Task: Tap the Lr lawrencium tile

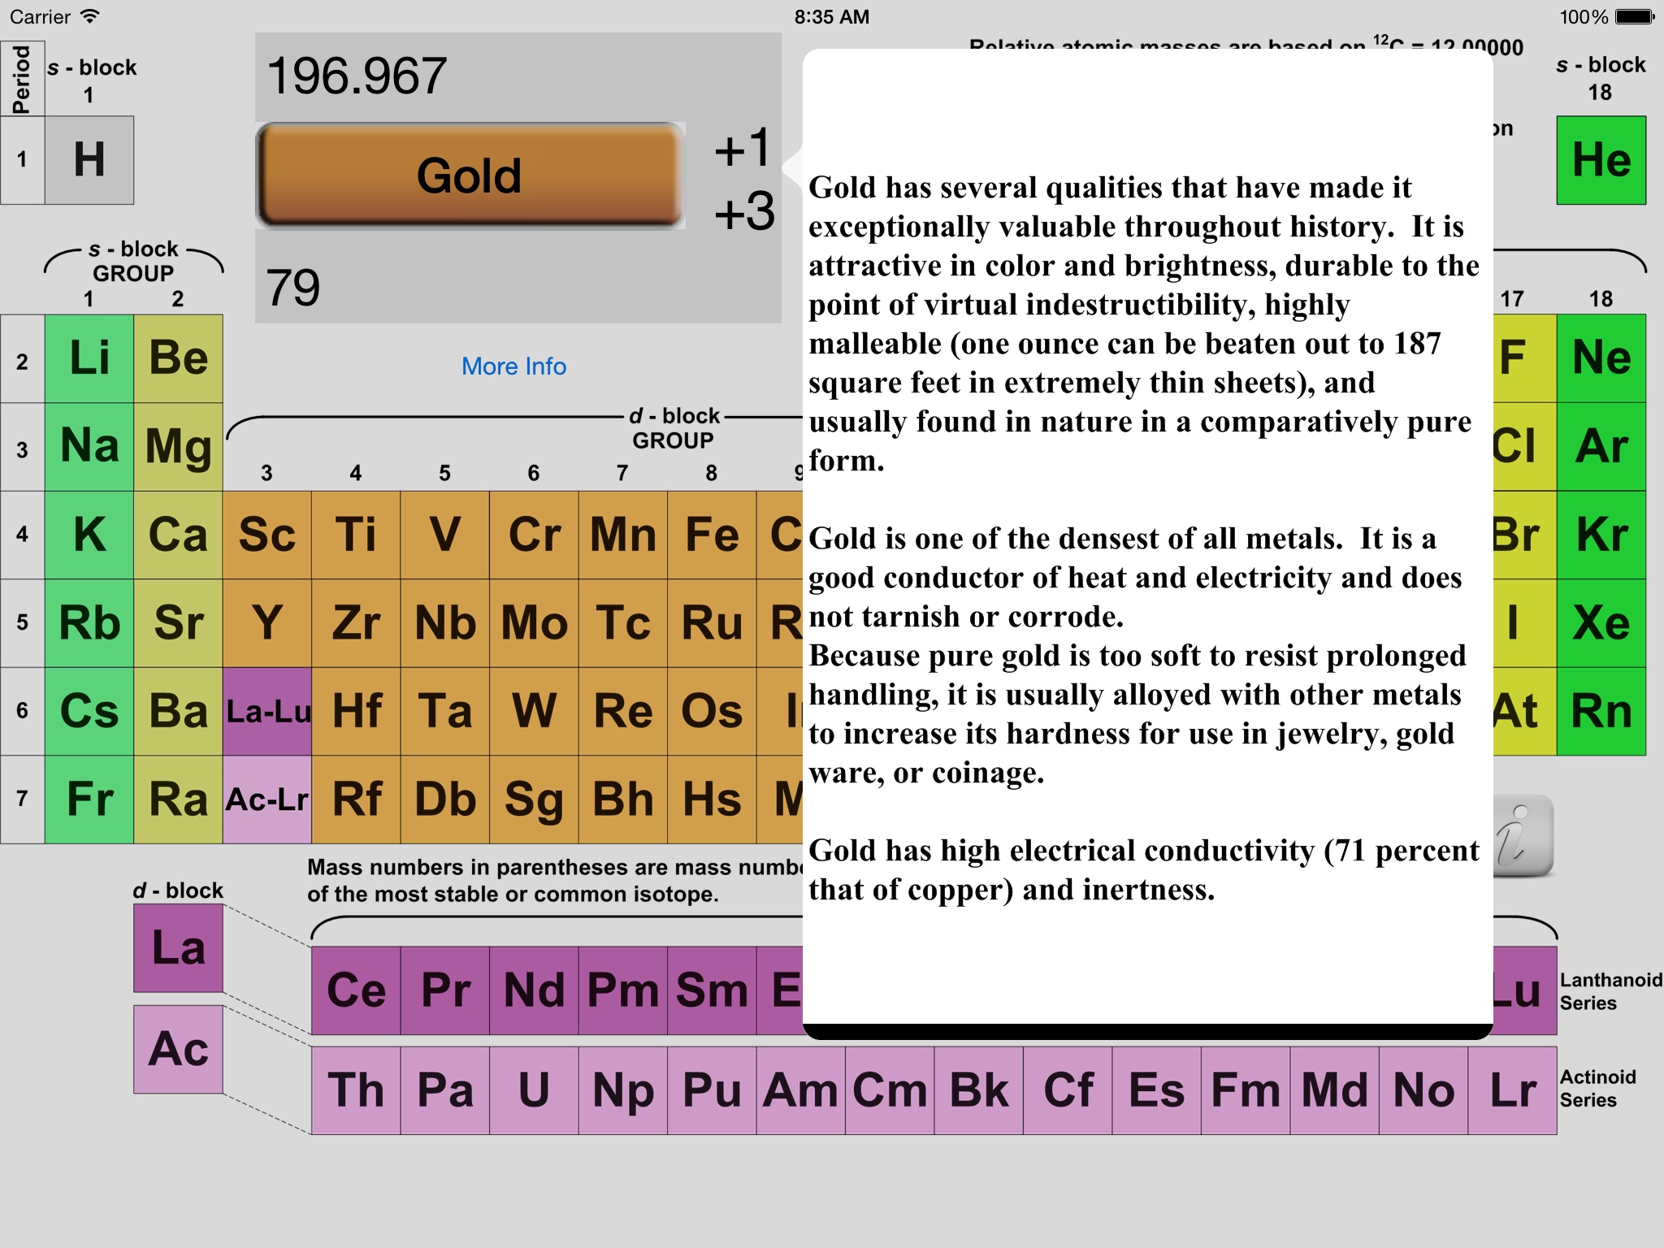Action: (x=1513, y=1090)
